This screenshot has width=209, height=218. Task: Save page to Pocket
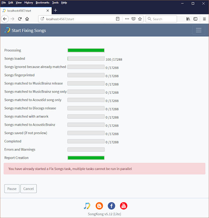pyautogui.click(x=133, y=19)
